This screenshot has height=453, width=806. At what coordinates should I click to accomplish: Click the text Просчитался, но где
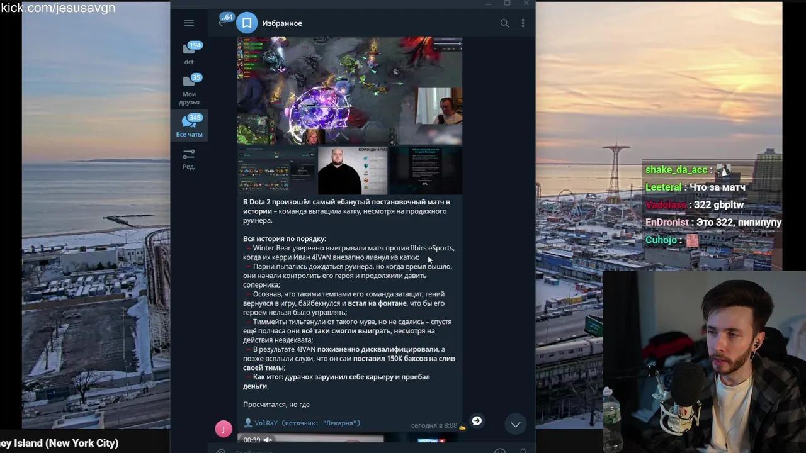pyautogui.click(x=276, y=405)
